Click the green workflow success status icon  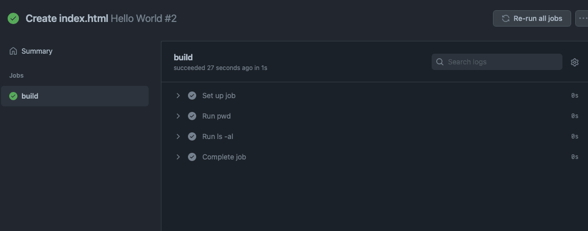[x=13, y=18]
